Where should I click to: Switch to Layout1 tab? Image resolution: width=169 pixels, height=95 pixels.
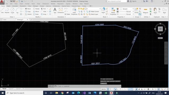click(x=11, y=89)
